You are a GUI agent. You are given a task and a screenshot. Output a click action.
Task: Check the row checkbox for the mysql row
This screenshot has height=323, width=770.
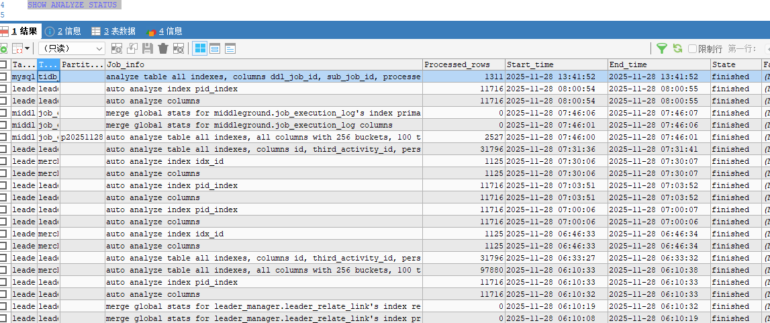tap(4, 77)
